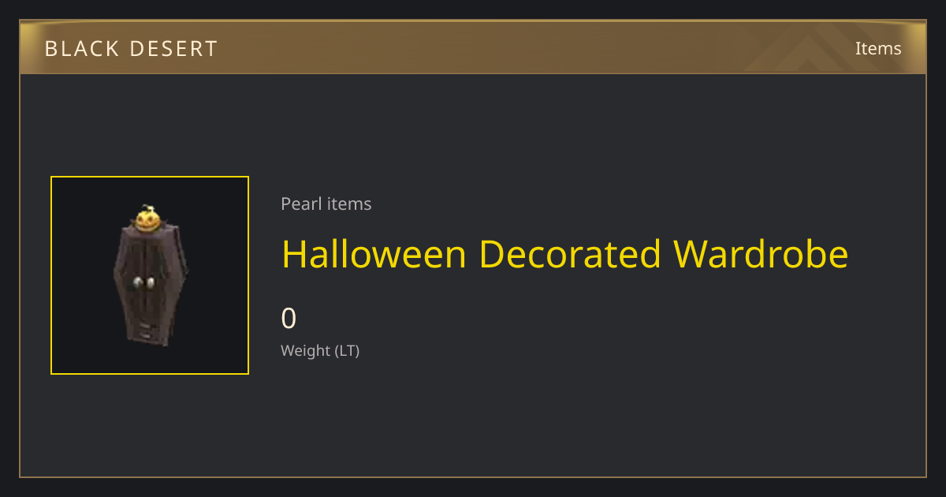Click the pumpkin on top of the wardrobe

[147, 219]
